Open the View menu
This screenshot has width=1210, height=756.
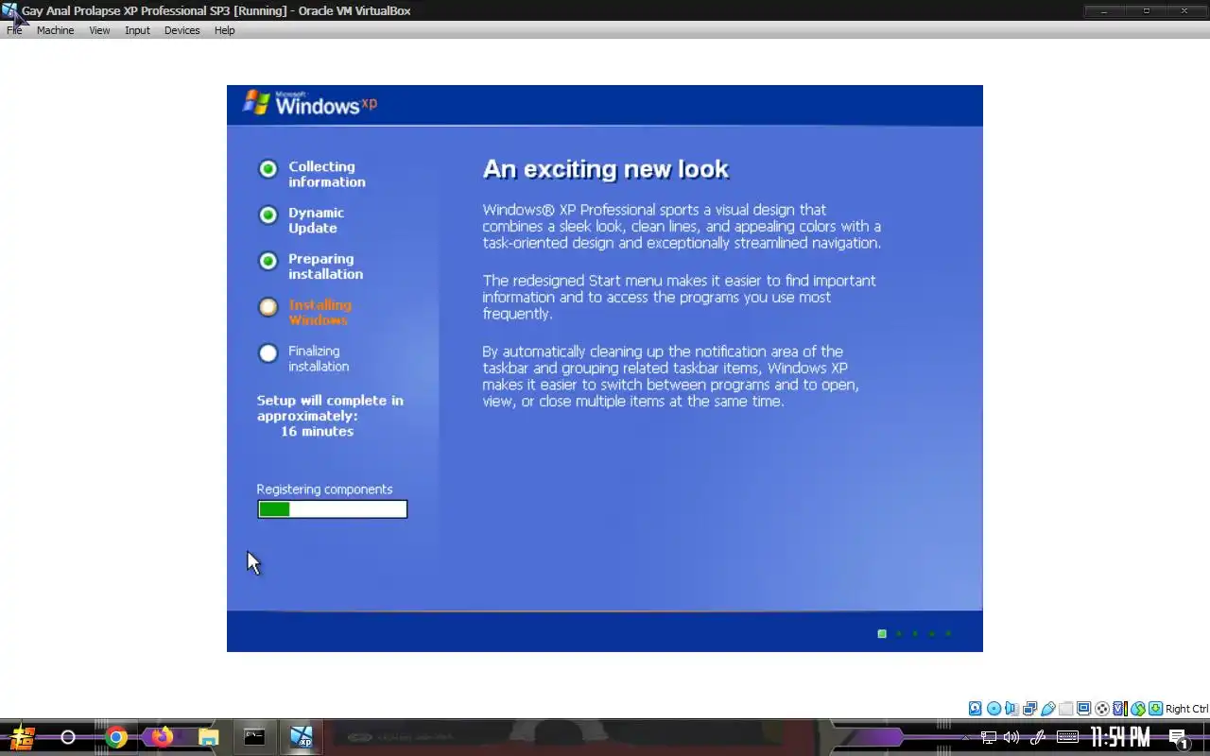click(x=99, y=30)
